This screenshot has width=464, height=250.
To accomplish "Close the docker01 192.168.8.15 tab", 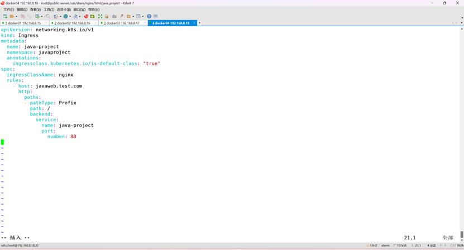I will pos(46,23).
